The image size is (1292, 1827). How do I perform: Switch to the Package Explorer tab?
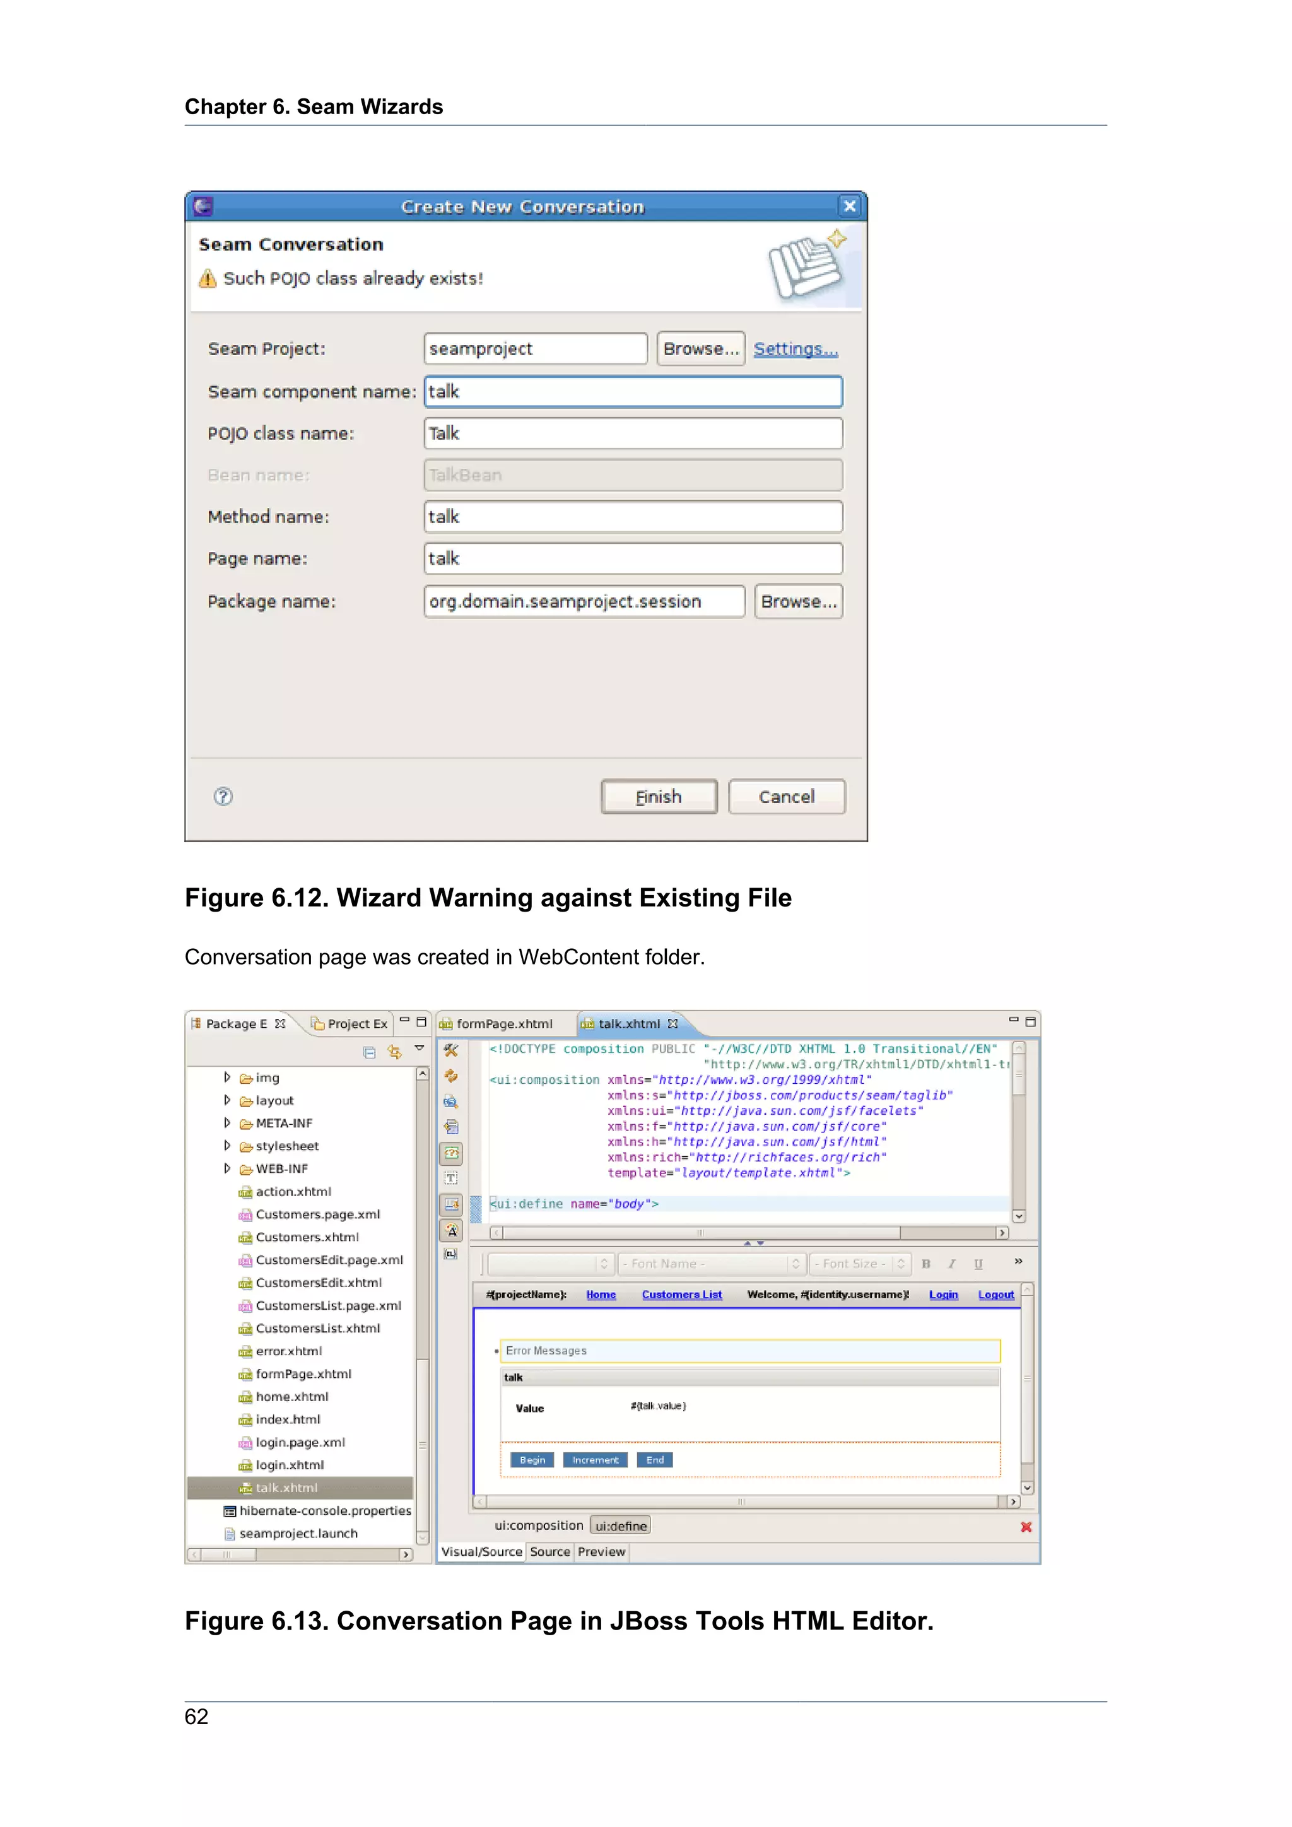(x=237, y=1024)
